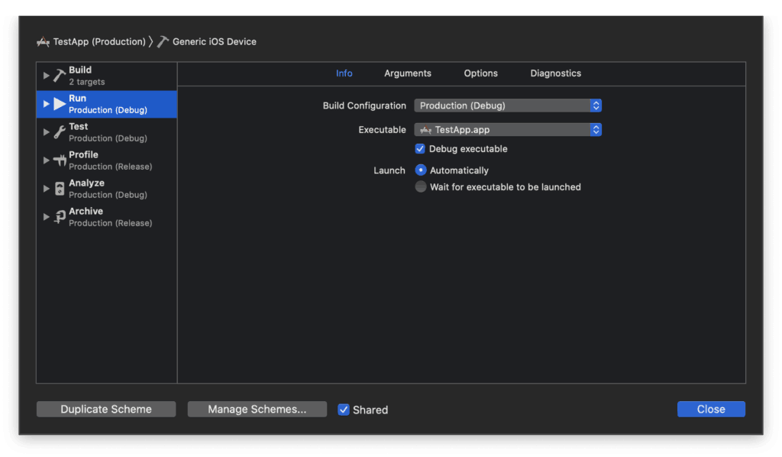
Task: Switch to the Arguments tab
Action: point(408,73)
